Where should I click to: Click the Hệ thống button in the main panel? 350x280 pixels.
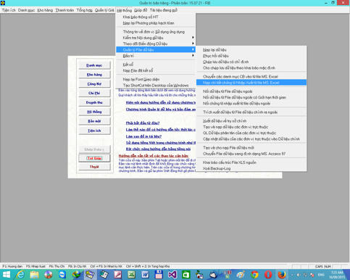94,112
